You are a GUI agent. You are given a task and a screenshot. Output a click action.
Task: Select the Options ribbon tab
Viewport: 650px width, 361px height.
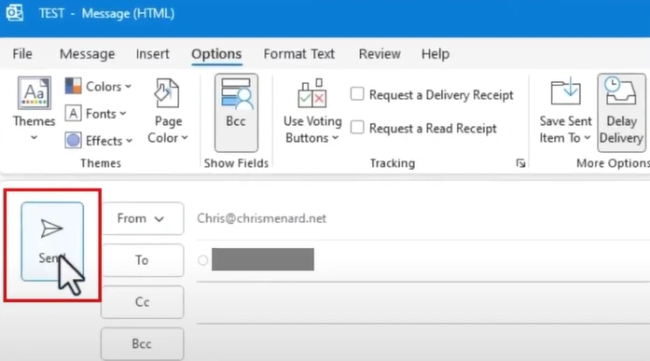(216, 54)
